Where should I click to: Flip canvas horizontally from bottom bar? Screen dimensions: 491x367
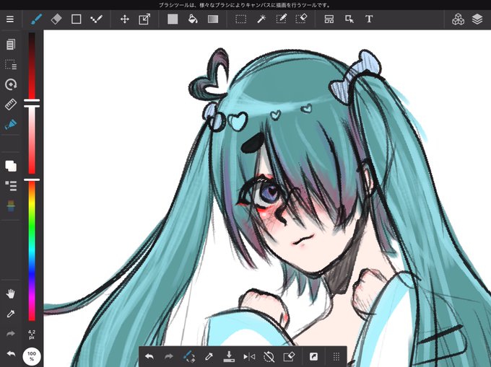point(249,356)
